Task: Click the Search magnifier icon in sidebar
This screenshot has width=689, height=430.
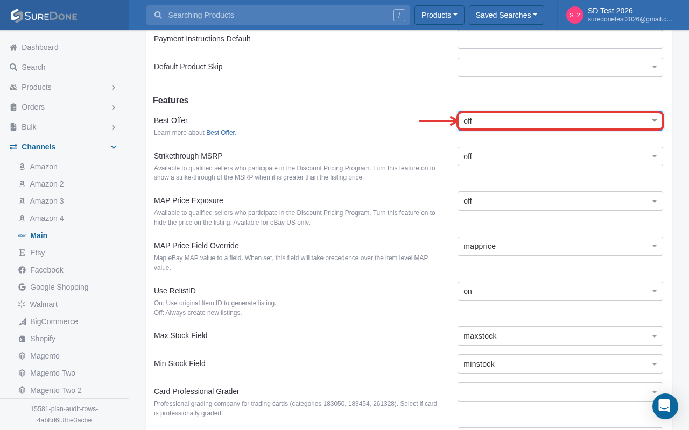Action: [13, 67]
